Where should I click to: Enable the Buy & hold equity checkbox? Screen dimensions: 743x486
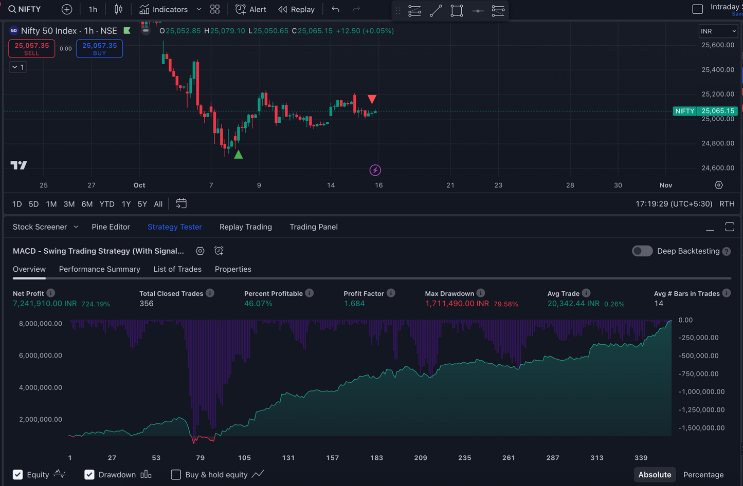pyautogui.click(x=176, y=475)
